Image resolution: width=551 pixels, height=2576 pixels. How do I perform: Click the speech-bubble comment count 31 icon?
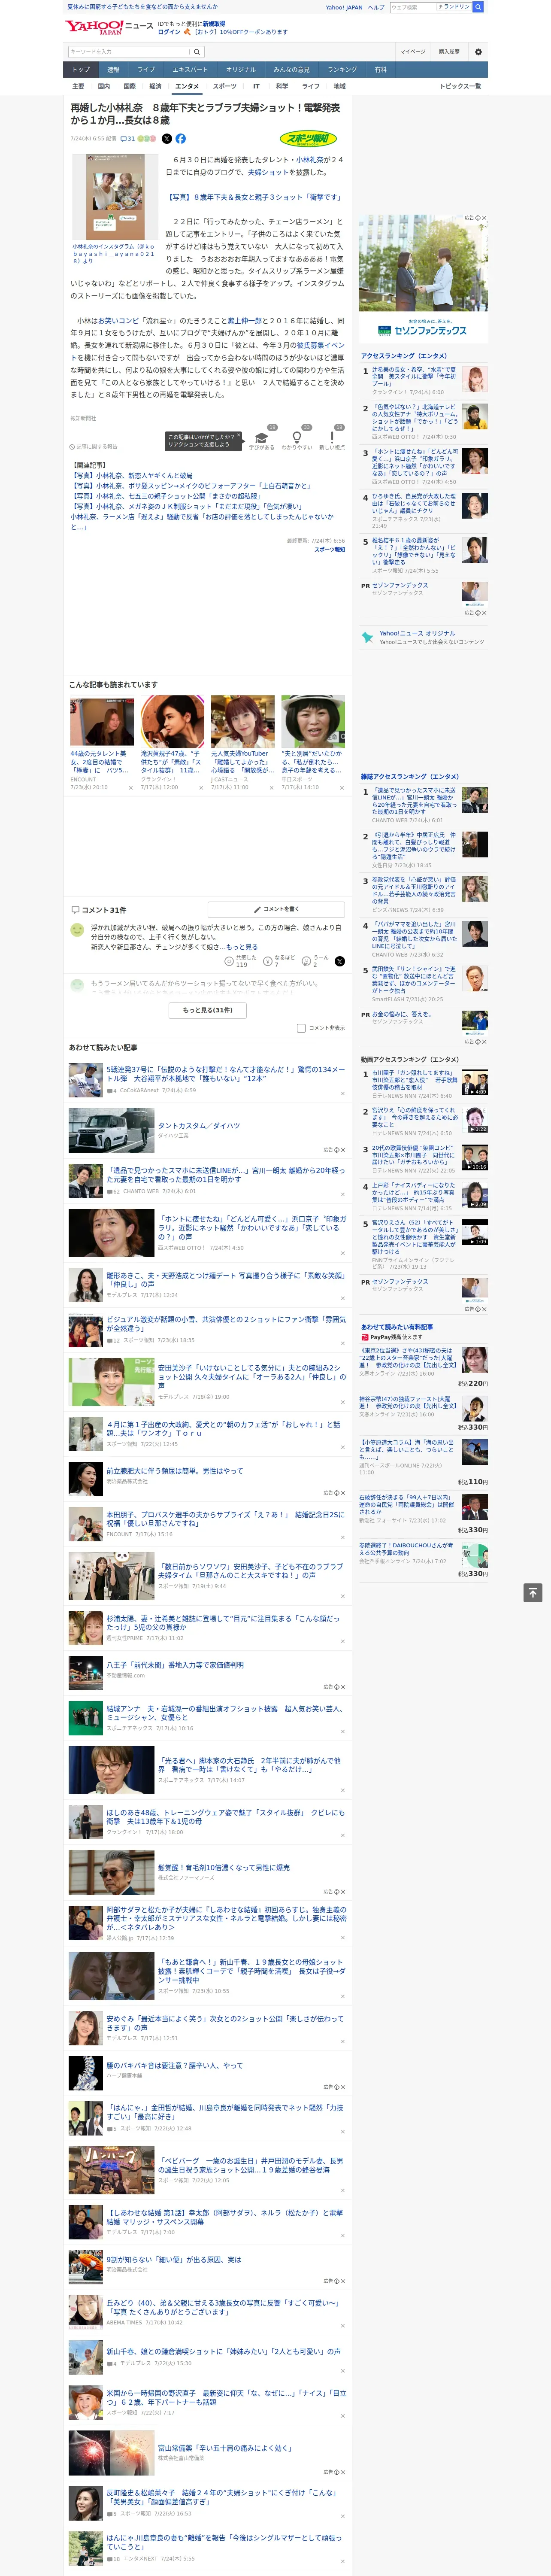click(128, 139)
